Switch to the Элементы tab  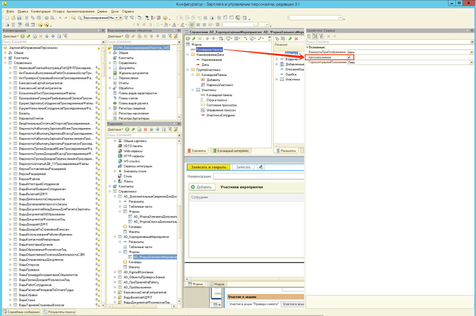[x=197, y=151]
